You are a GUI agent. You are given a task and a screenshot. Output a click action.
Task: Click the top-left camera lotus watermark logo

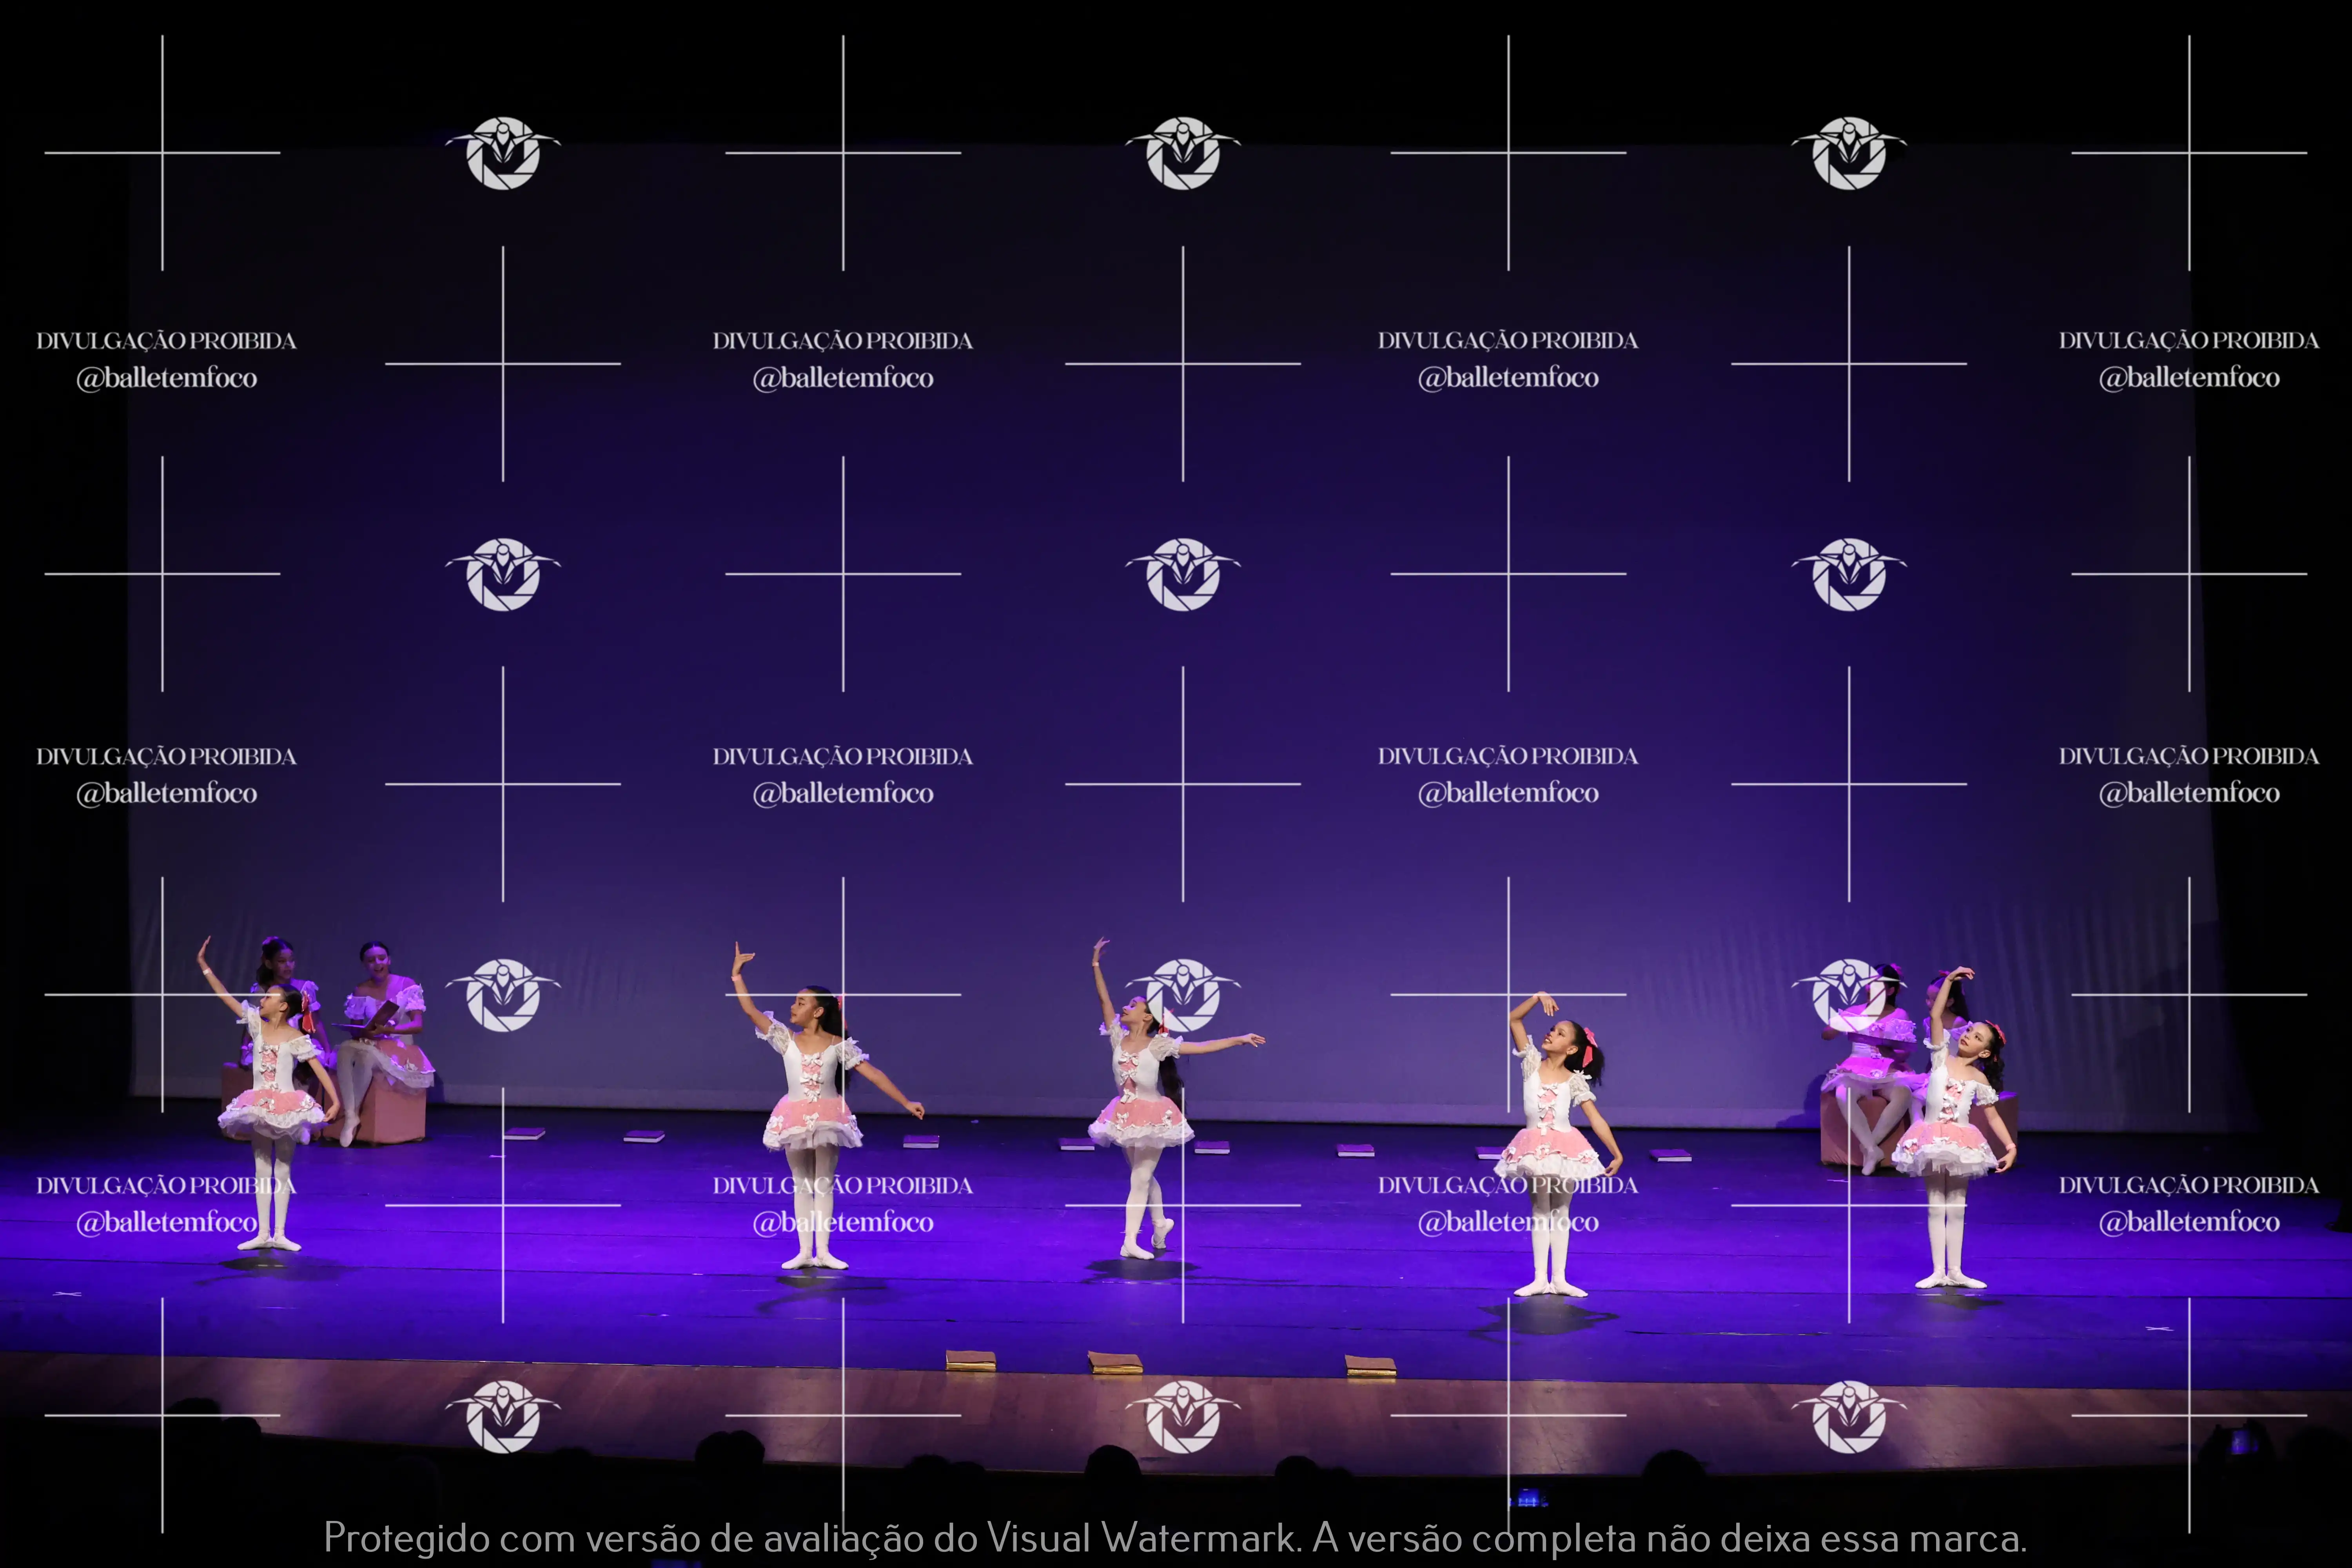pos(502,153)
